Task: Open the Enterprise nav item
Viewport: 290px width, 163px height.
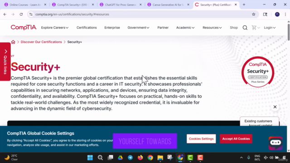Action: 112,28
